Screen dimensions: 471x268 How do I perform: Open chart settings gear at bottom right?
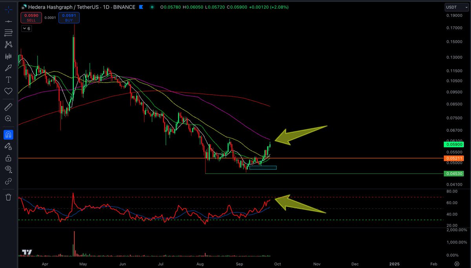pyautogui.click(x=457, y=264)
